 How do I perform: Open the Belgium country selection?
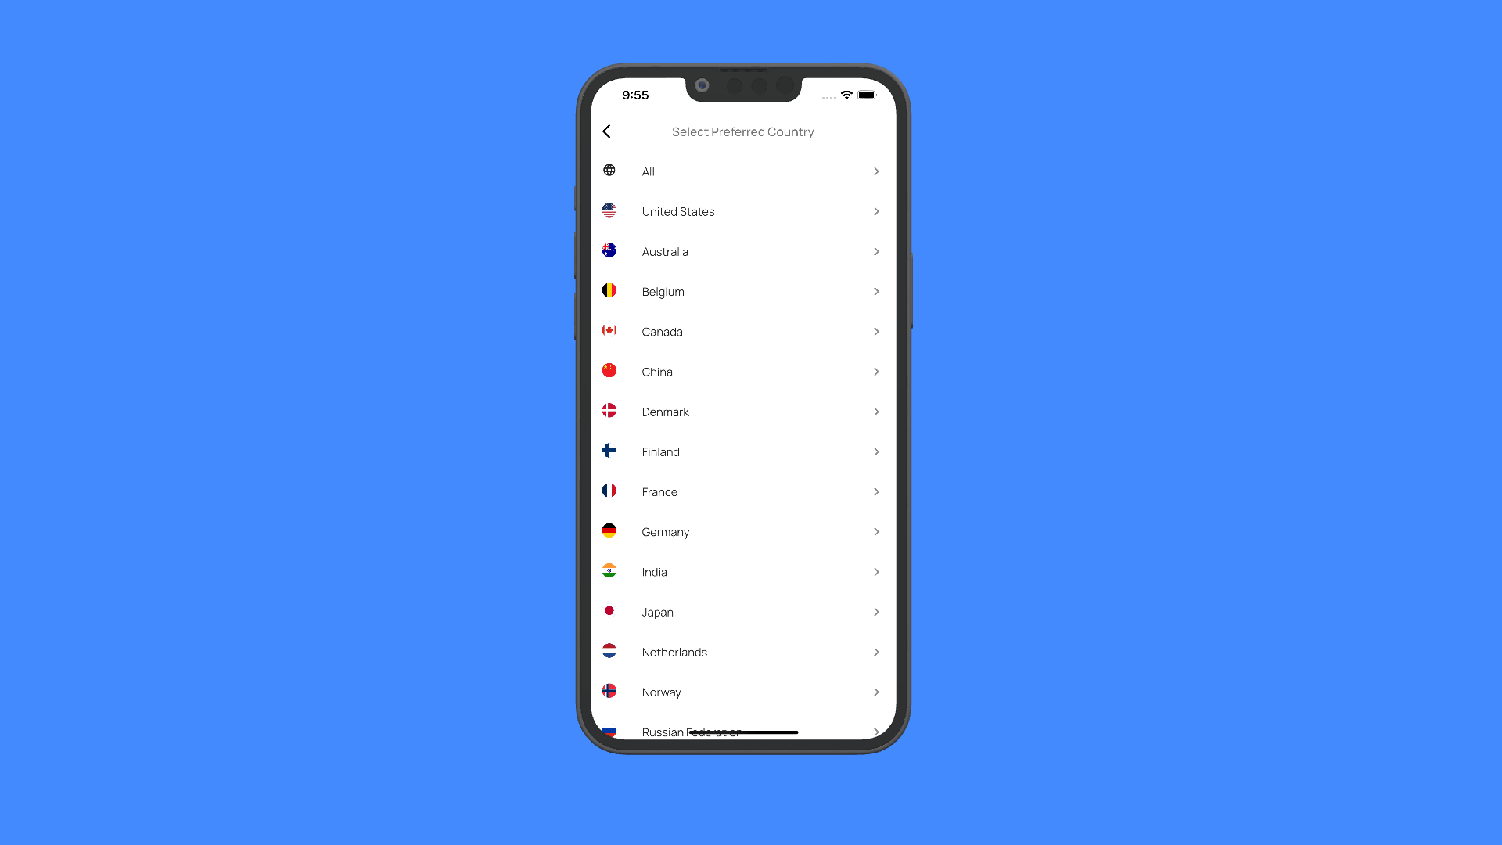click(x=742, y=291)
